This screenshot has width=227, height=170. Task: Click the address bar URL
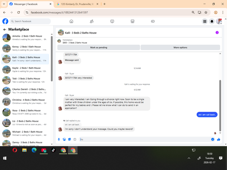[x=59, y=12]
